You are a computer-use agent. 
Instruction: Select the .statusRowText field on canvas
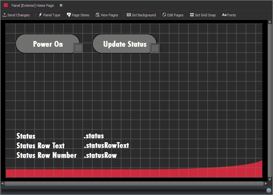(x=106, y=146)
